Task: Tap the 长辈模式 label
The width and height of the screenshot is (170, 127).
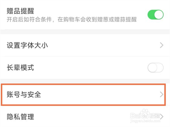Action: coord(20,68)
